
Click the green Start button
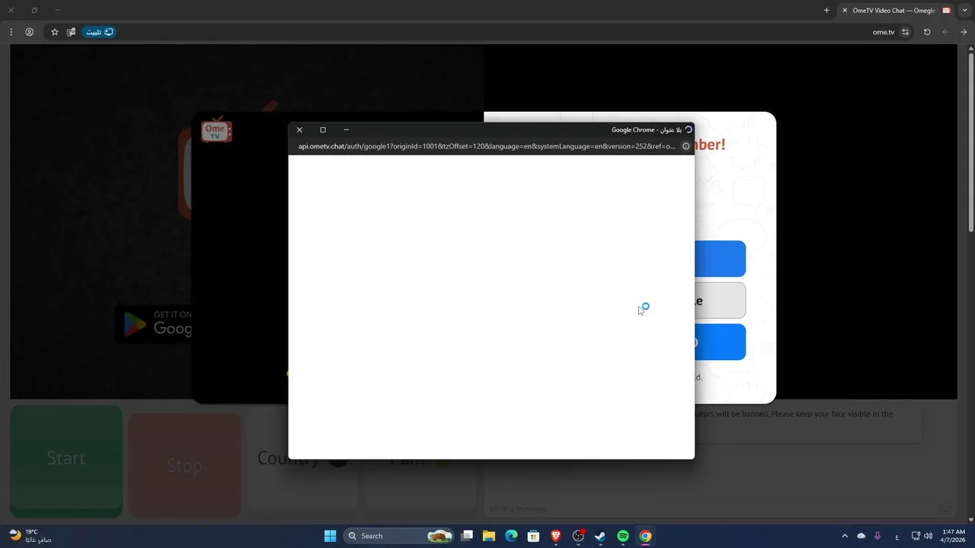coord(66,459)
